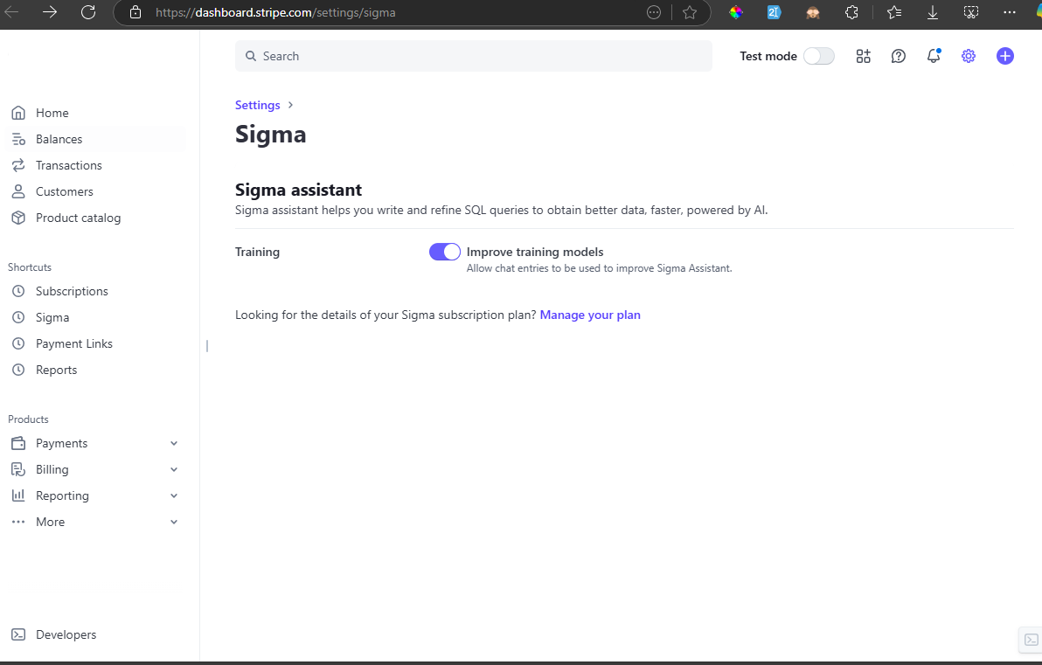Image resolution: width=1042 pixels, height=665 pixels.
Task: Click the Customers person icon
Action: [18, 191]
